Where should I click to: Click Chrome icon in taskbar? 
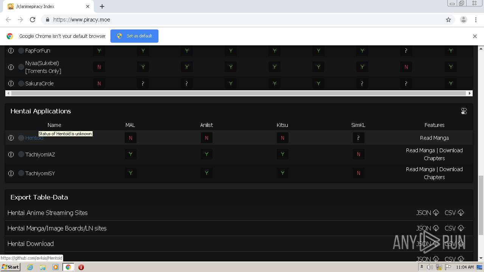(x=68, y=267)
